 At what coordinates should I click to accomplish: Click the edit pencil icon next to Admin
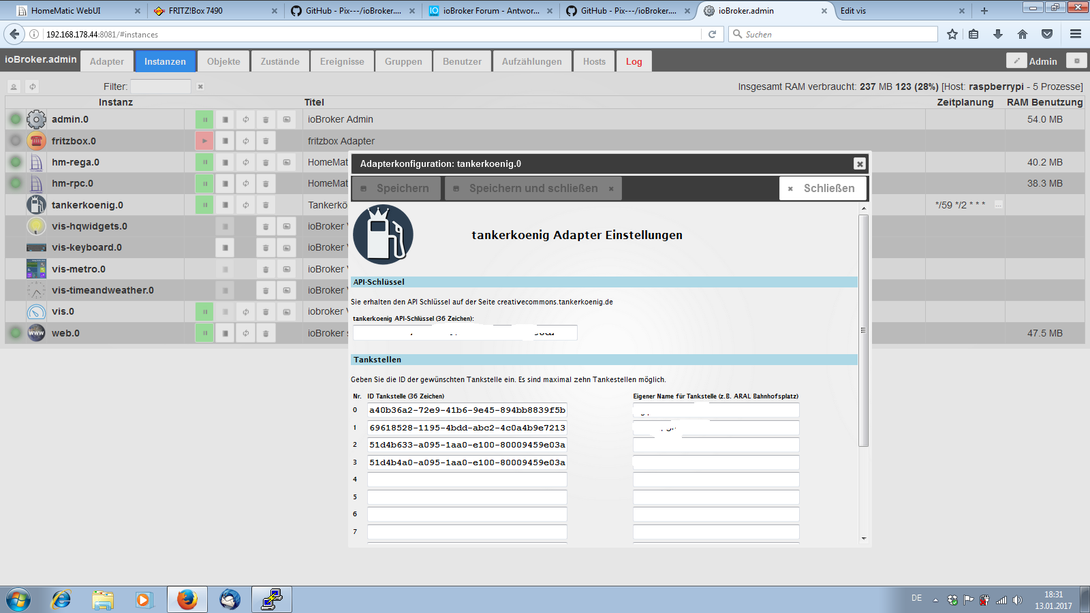pos(1016,61)
